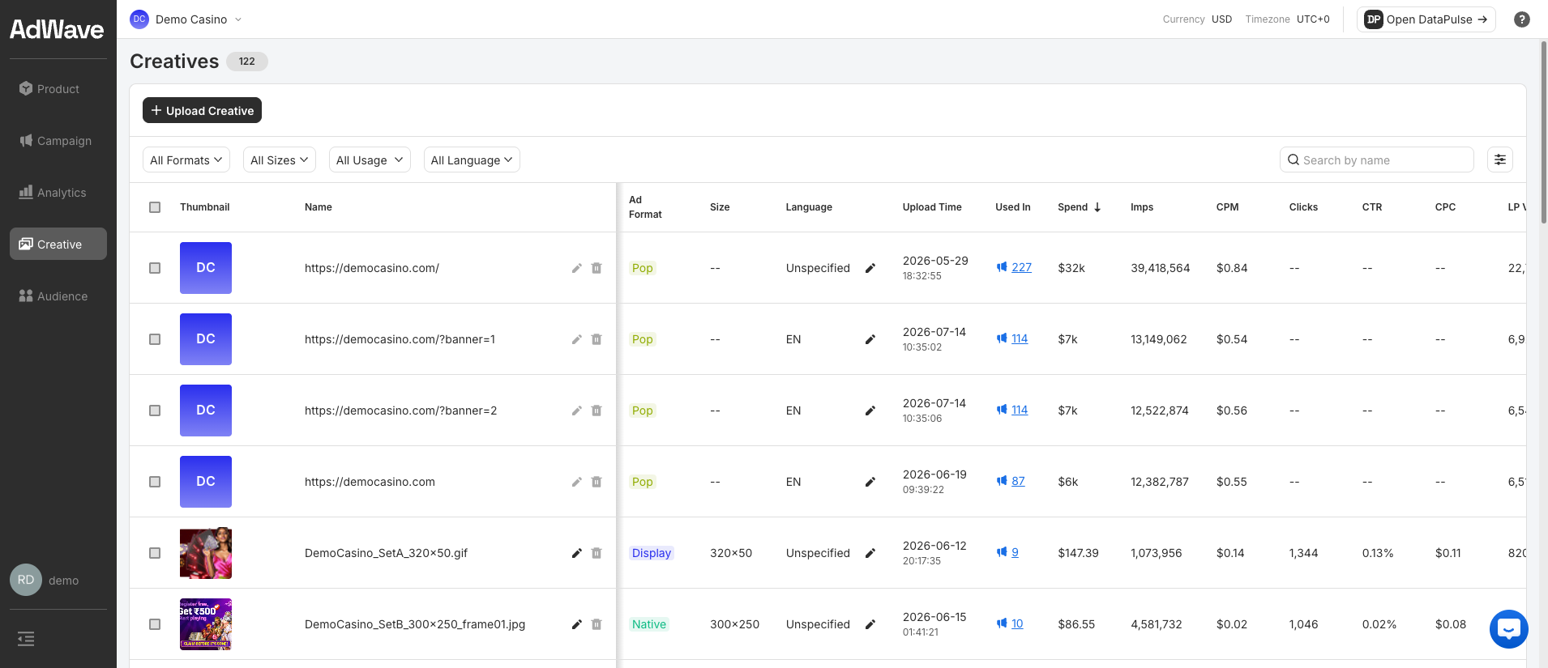This screenshot has width=1548, height=668.
Task: Open the All Sizes dropdown
Action: 280,160
